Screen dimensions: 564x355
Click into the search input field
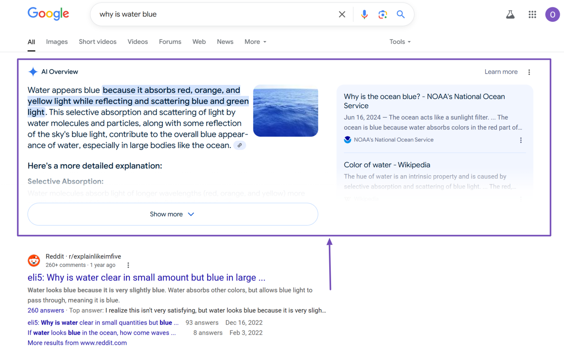pyautogui.click(x=214, y=14)
